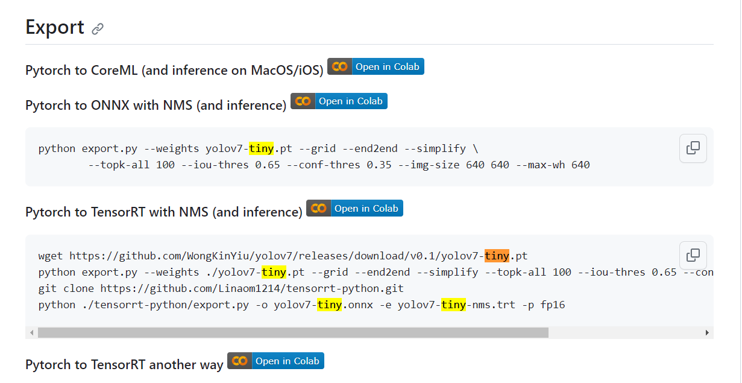Click the 'python export.py --weights yolov7-tiny.pt --grid' line

[x=258, y=148]
